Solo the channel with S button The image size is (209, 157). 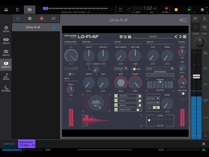pyautogui.click(x=205, y=19)
